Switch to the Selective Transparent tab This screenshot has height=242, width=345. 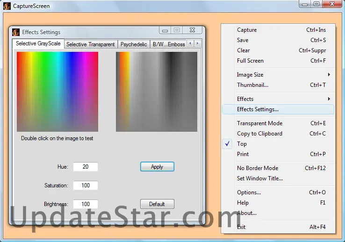(x=91, y=44)
